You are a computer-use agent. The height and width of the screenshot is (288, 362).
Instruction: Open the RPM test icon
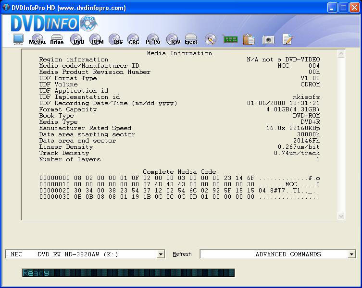(96, 39)
